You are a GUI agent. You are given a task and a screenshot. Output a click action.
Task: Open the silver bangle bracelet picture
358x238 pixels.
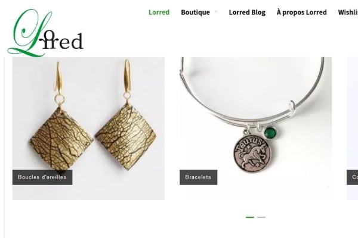[x=256, y=129]
